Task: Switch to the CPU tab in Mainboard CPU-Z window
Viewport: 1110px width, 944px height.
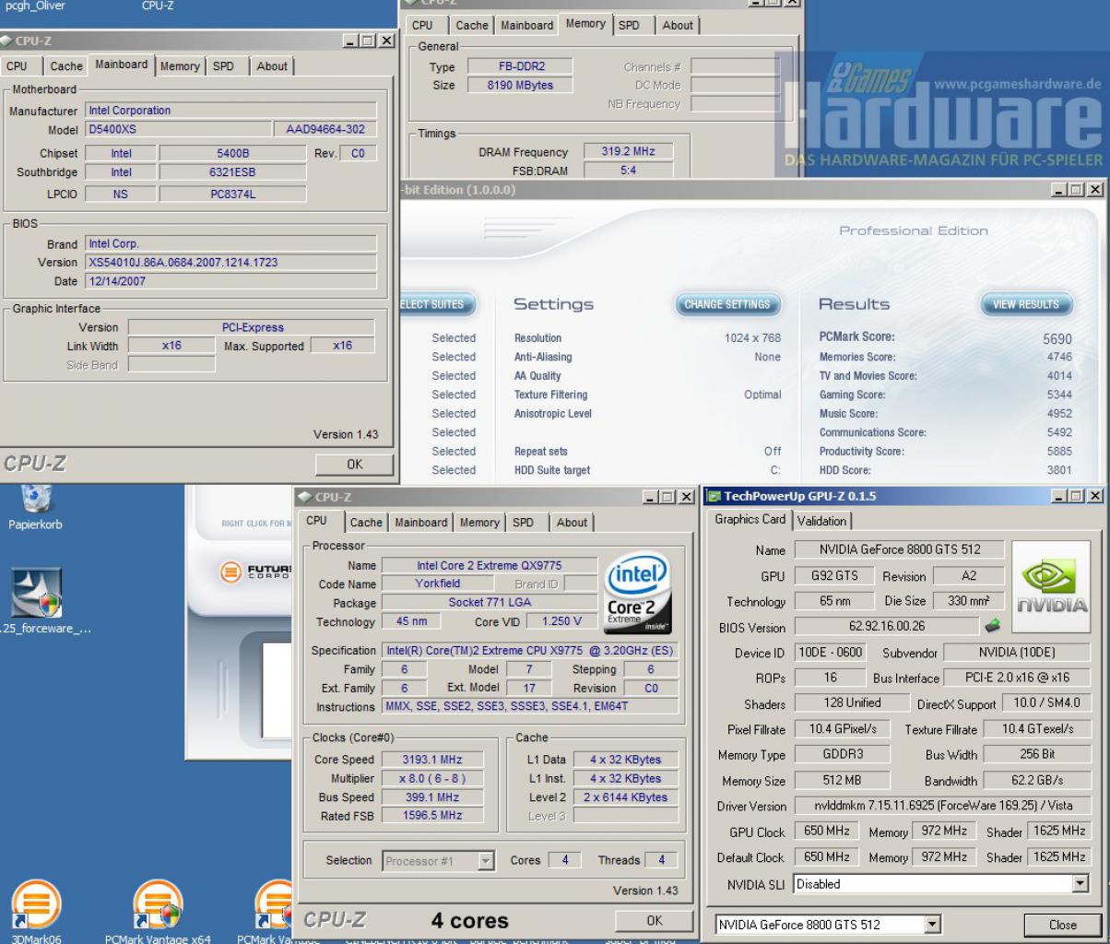Action: coord(17,66)
